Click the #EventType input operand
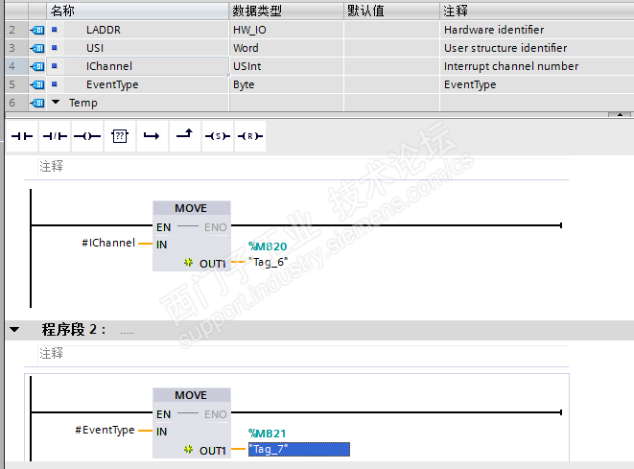The width and height of the screenshot is (634, 469). coord(105,430)
